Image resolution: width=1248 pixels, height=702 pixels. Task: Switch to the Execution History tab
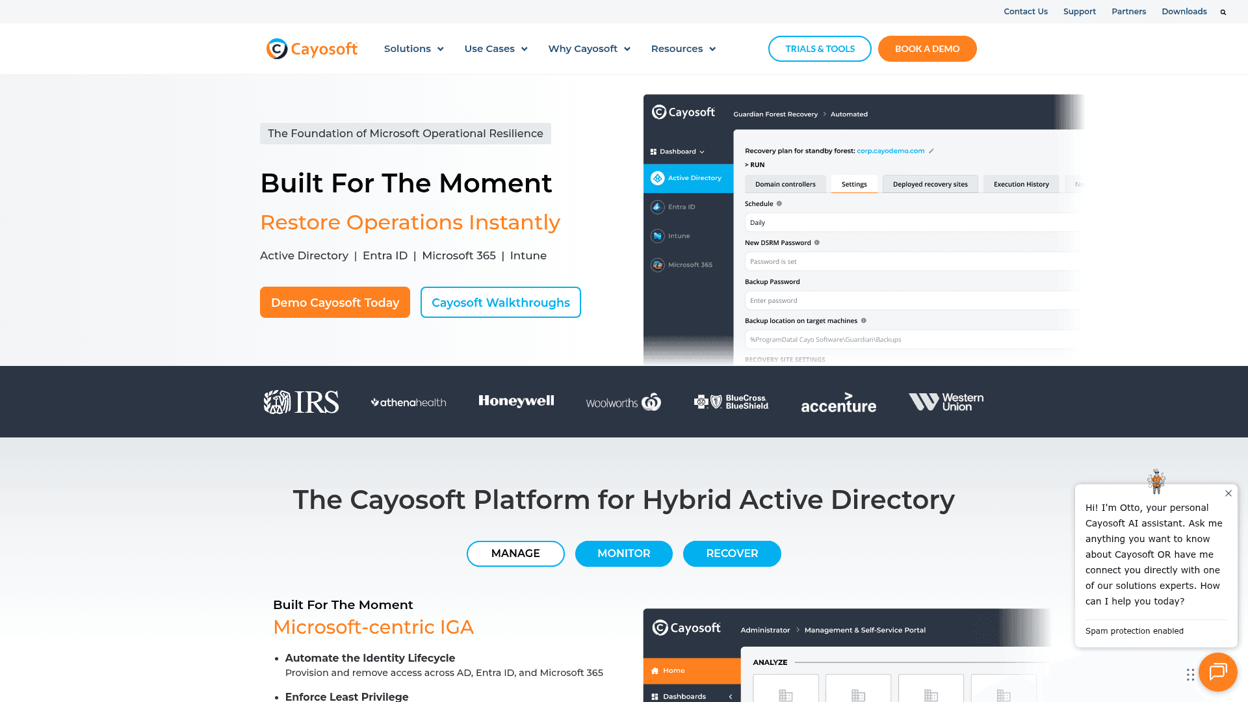coord(1021,184)
